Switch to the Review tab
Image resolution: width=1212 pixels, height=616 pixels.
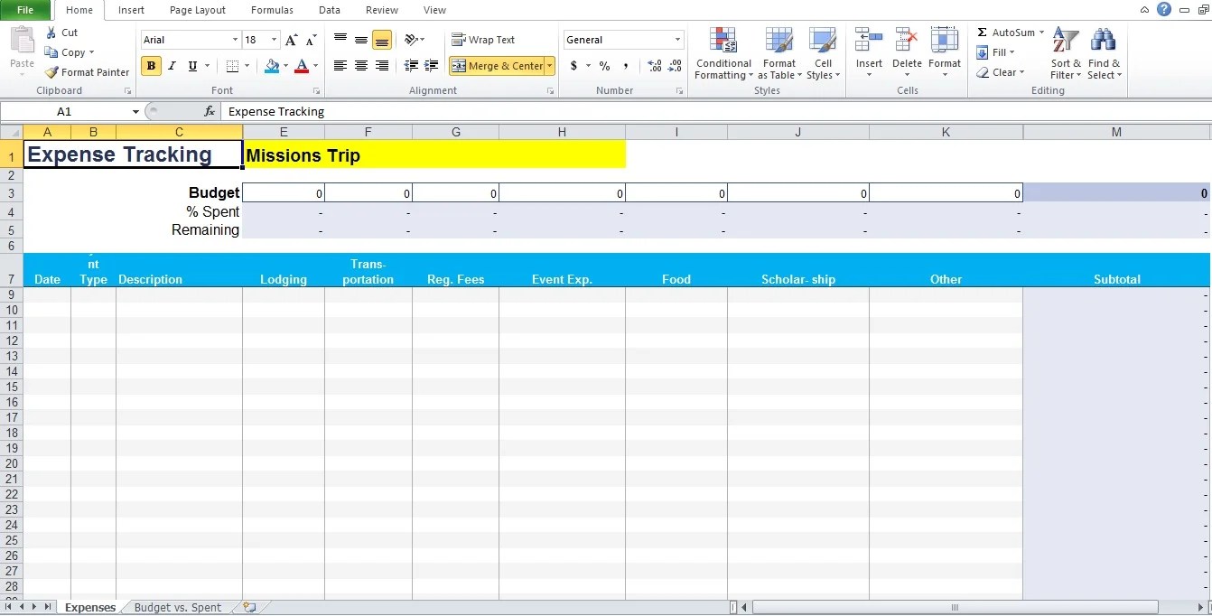382,10
